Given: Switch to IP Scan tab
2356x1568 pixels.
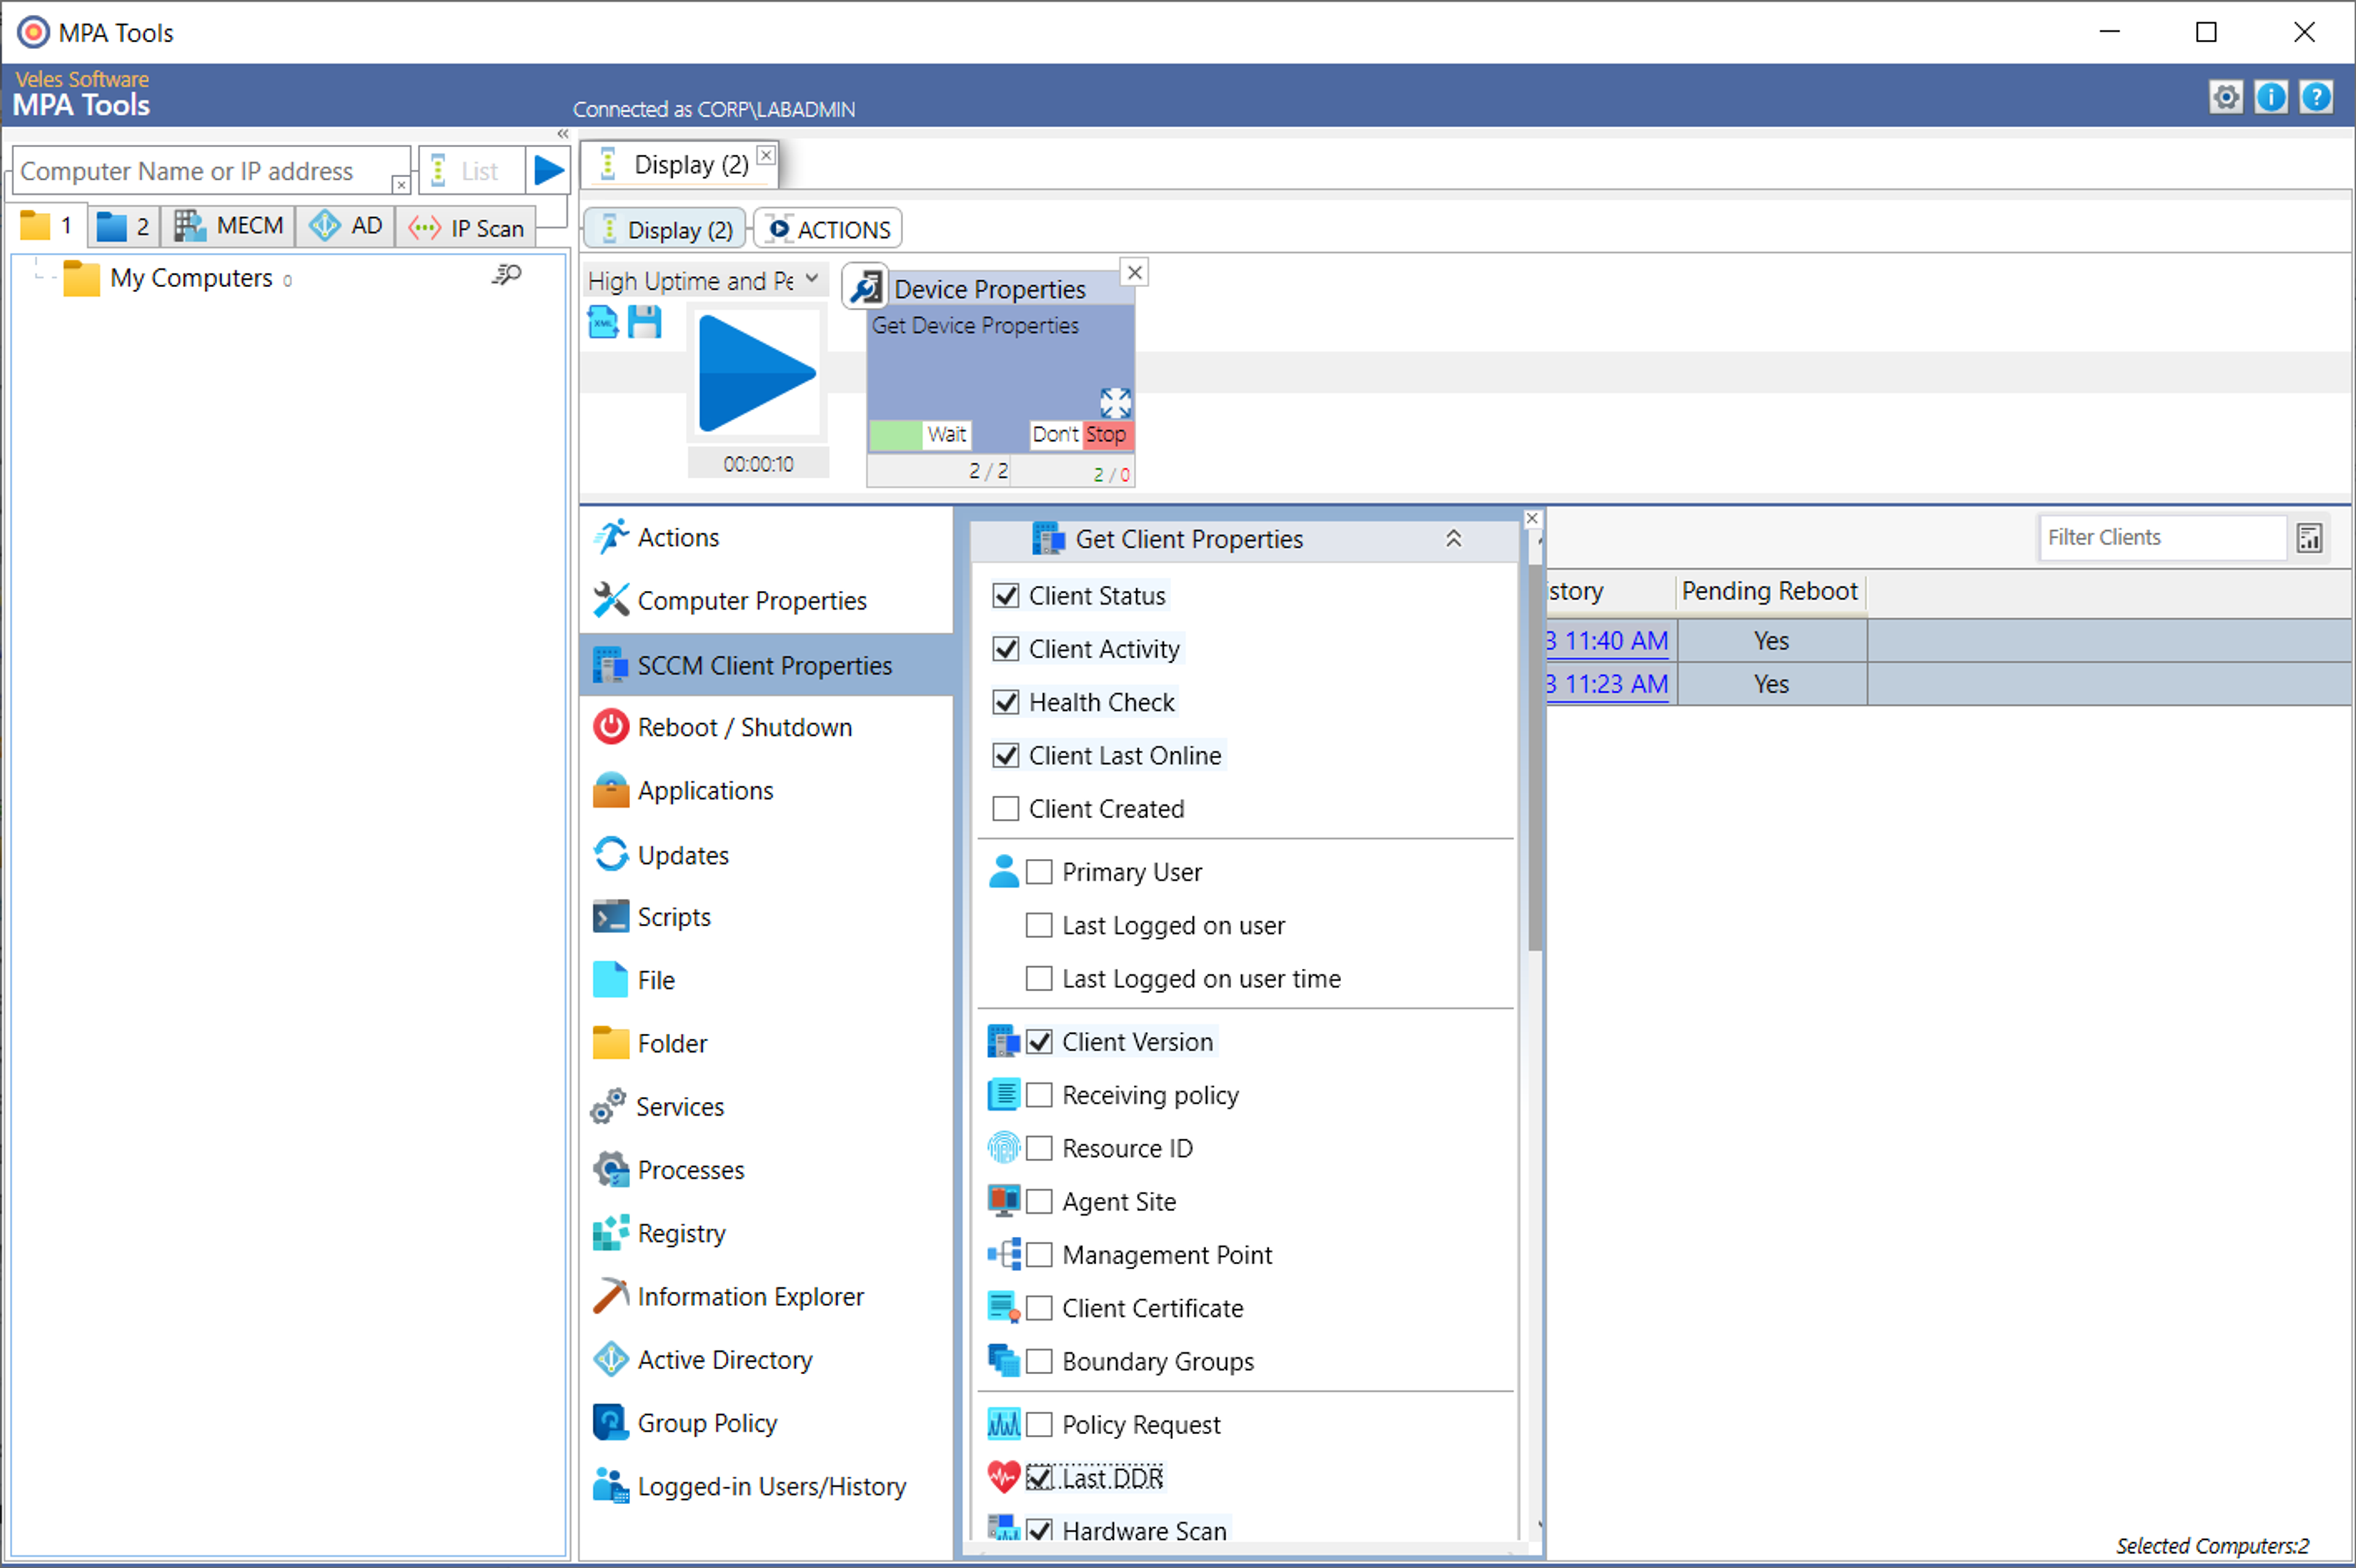Looking at the screenshot, I should click(x=466, y=227).
